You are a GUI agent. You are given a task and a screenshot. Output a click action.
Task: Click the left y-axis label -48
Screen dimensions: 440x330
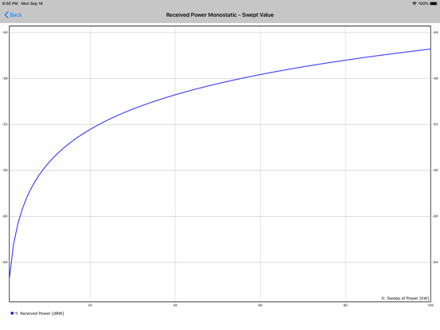5,78
